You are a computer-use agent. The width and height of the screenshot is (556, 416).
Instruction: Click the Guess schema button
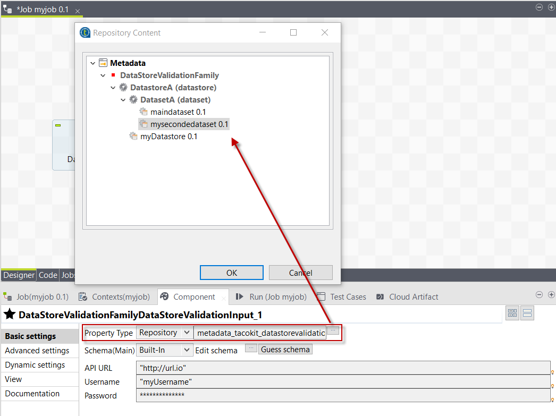point(285,350)
